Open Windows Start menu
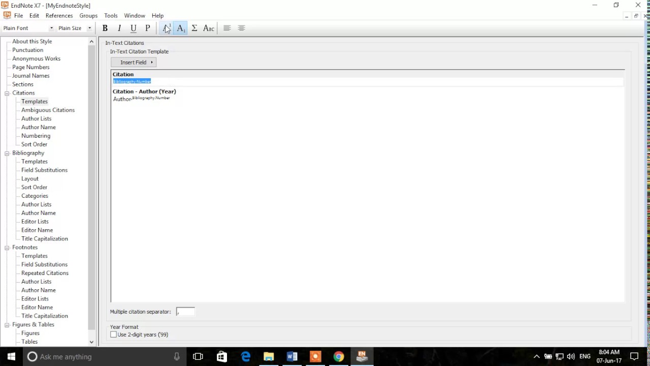Image resolution: width=650 pixels, height=366 pixels. (11, 356)
